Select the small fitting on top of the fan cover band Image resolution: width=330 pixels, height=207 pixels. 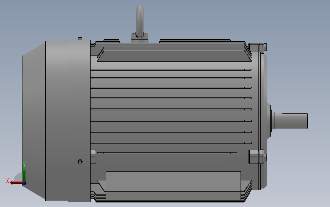tap(80, 38)
